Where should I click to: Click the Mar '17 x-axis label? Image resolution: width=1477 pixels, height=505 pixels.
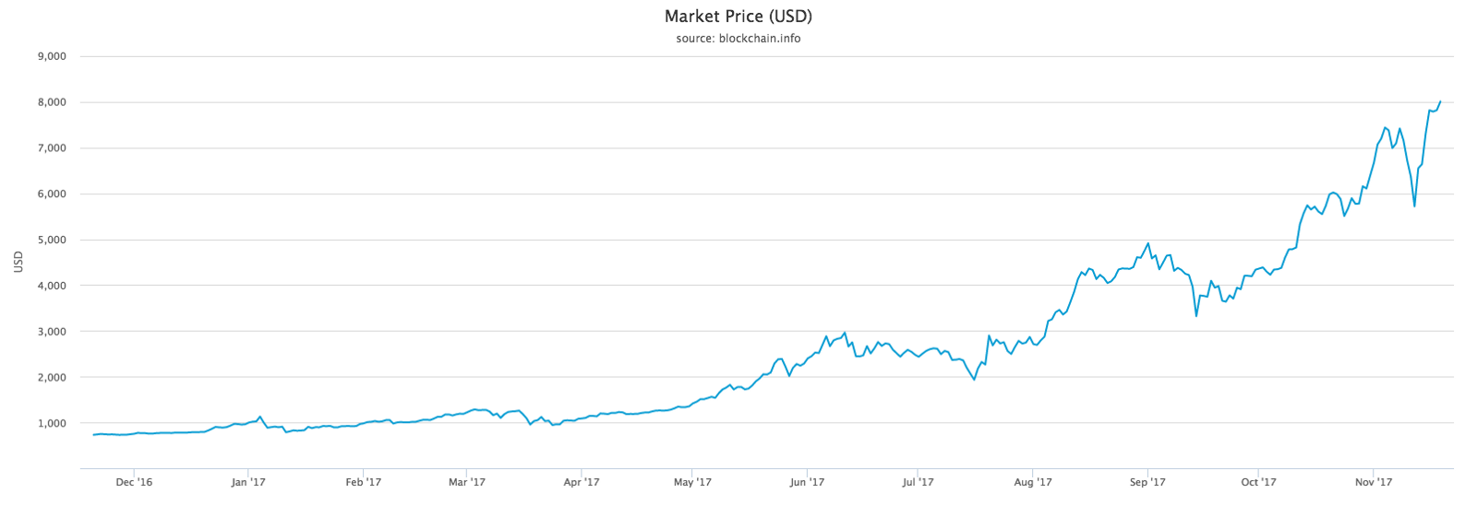467,482
